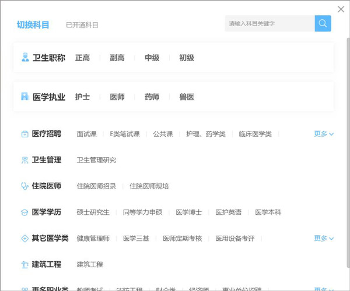Choose 兽医 under 医学执业
This screenshot has width=350, height=291.
point(187,97)
